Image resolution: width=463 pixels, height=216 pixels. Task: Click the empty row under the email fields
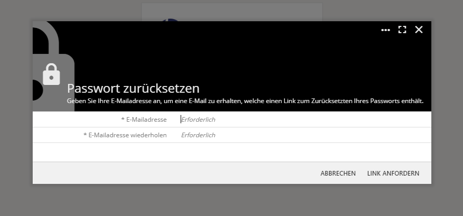[231, 152]
